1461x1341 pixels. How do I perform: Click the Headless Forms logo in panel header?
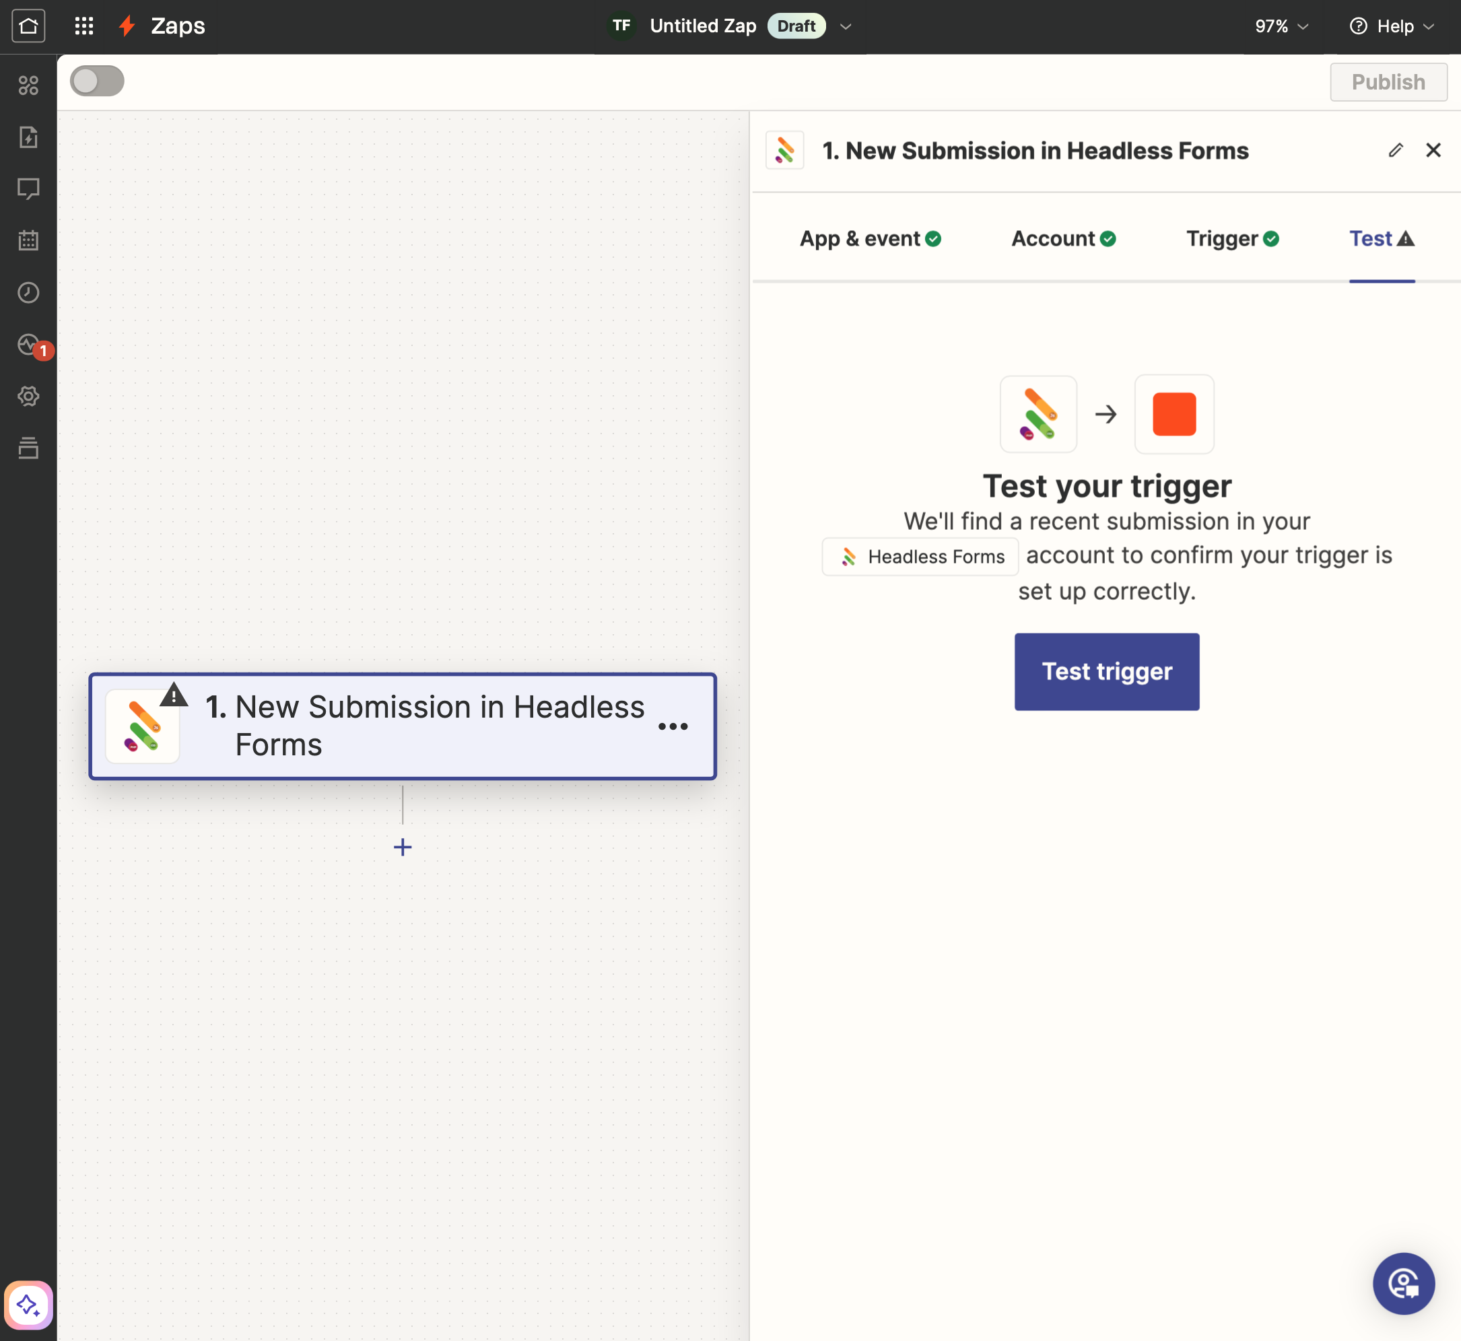(x=784, y=150)
